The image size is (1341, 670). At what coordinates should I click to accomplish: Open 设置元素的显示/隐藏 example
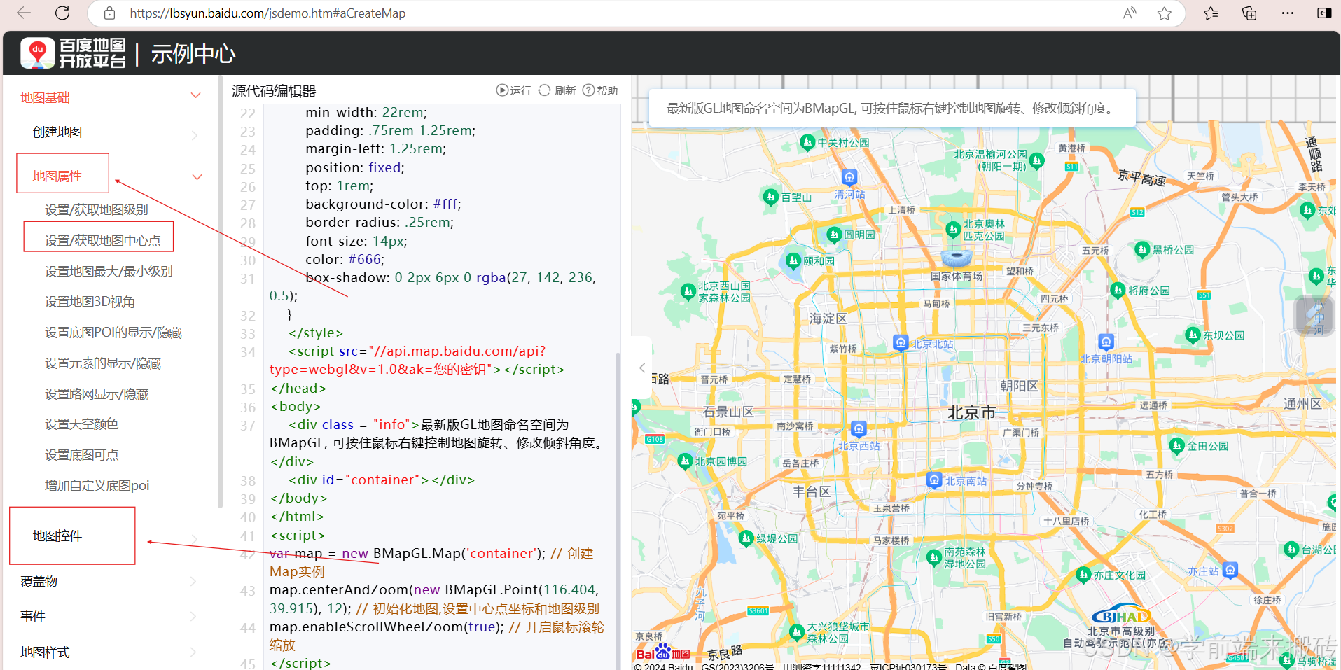point(103,363)
